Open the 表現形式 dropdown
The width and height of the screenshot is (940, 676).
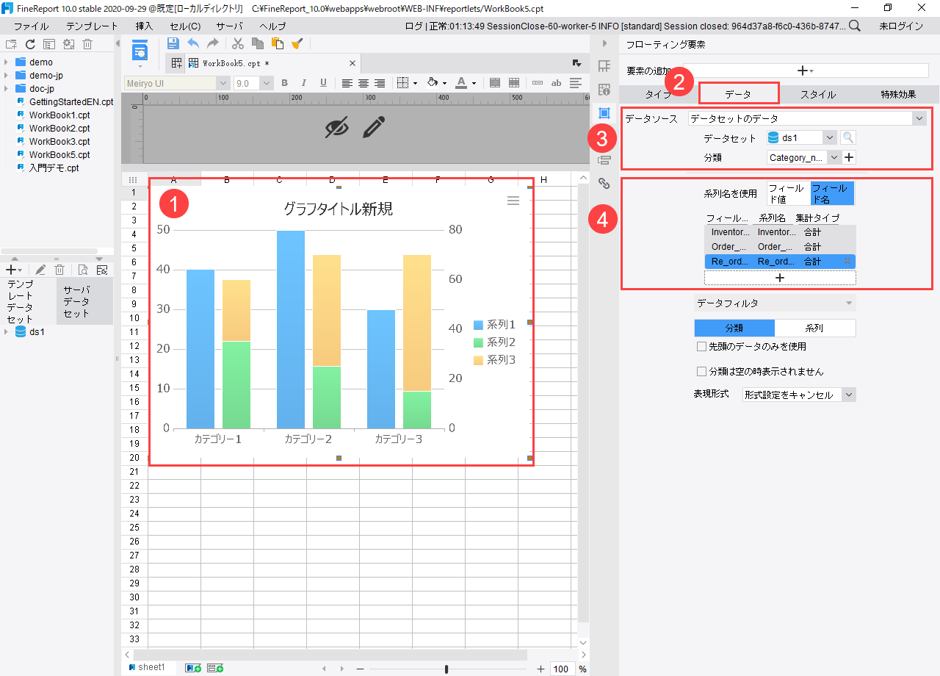click(x=848, y=395)
